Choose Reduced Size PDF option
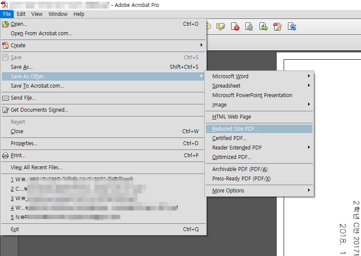The width and height of the screenshot is (361, 256). tap(235, 129)
